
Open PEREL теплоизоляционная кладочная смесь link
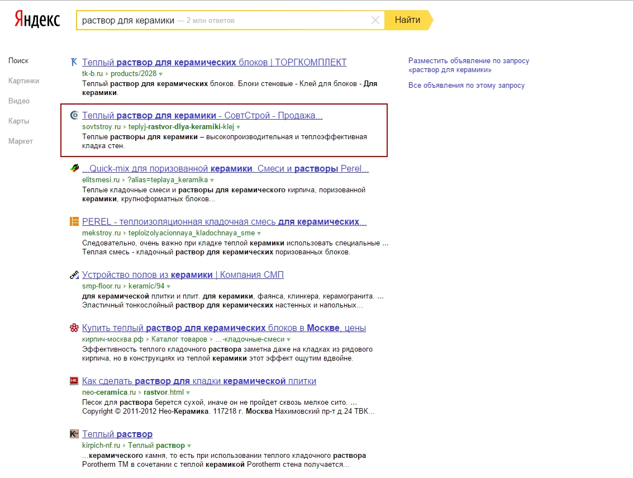(224, 221)
